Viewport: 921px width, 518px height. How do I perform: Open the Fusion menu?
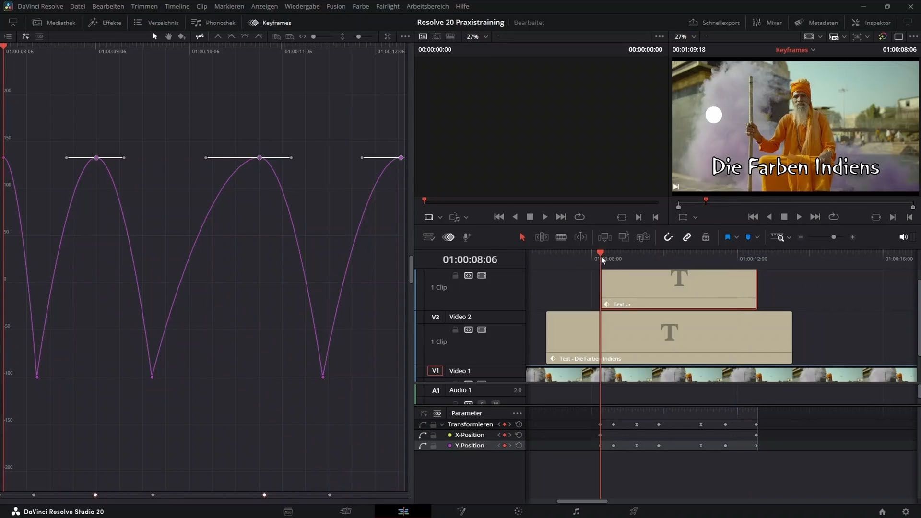tap(336, 6)
